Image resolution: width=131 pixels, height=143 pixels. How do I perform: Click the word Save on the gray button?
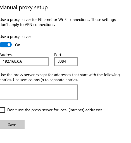click(x=12, y=125)
